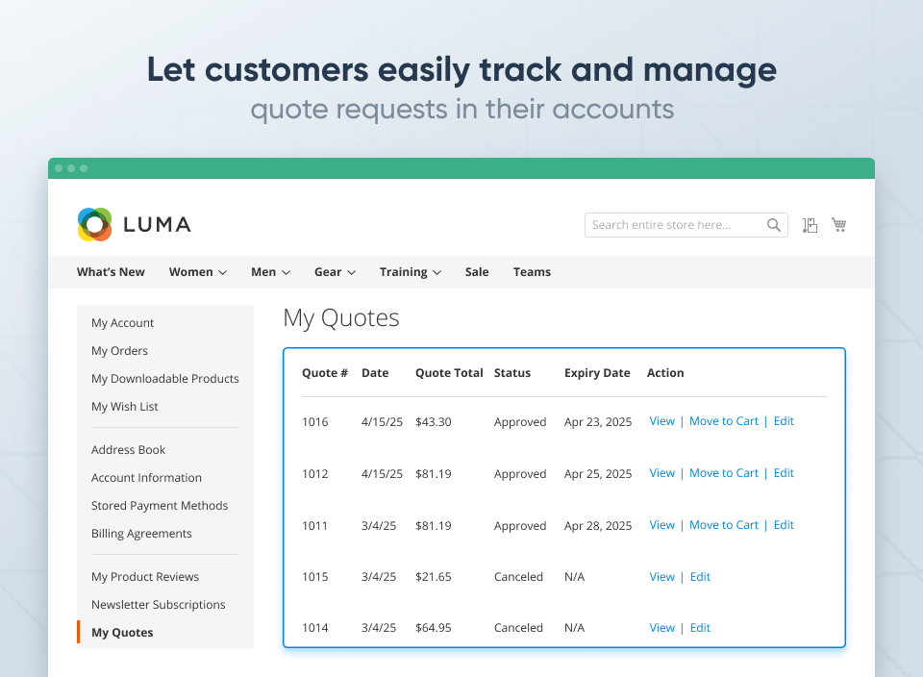View quote 1016
This screenshot has height=677, width=923.
click(x=661, y=421)
